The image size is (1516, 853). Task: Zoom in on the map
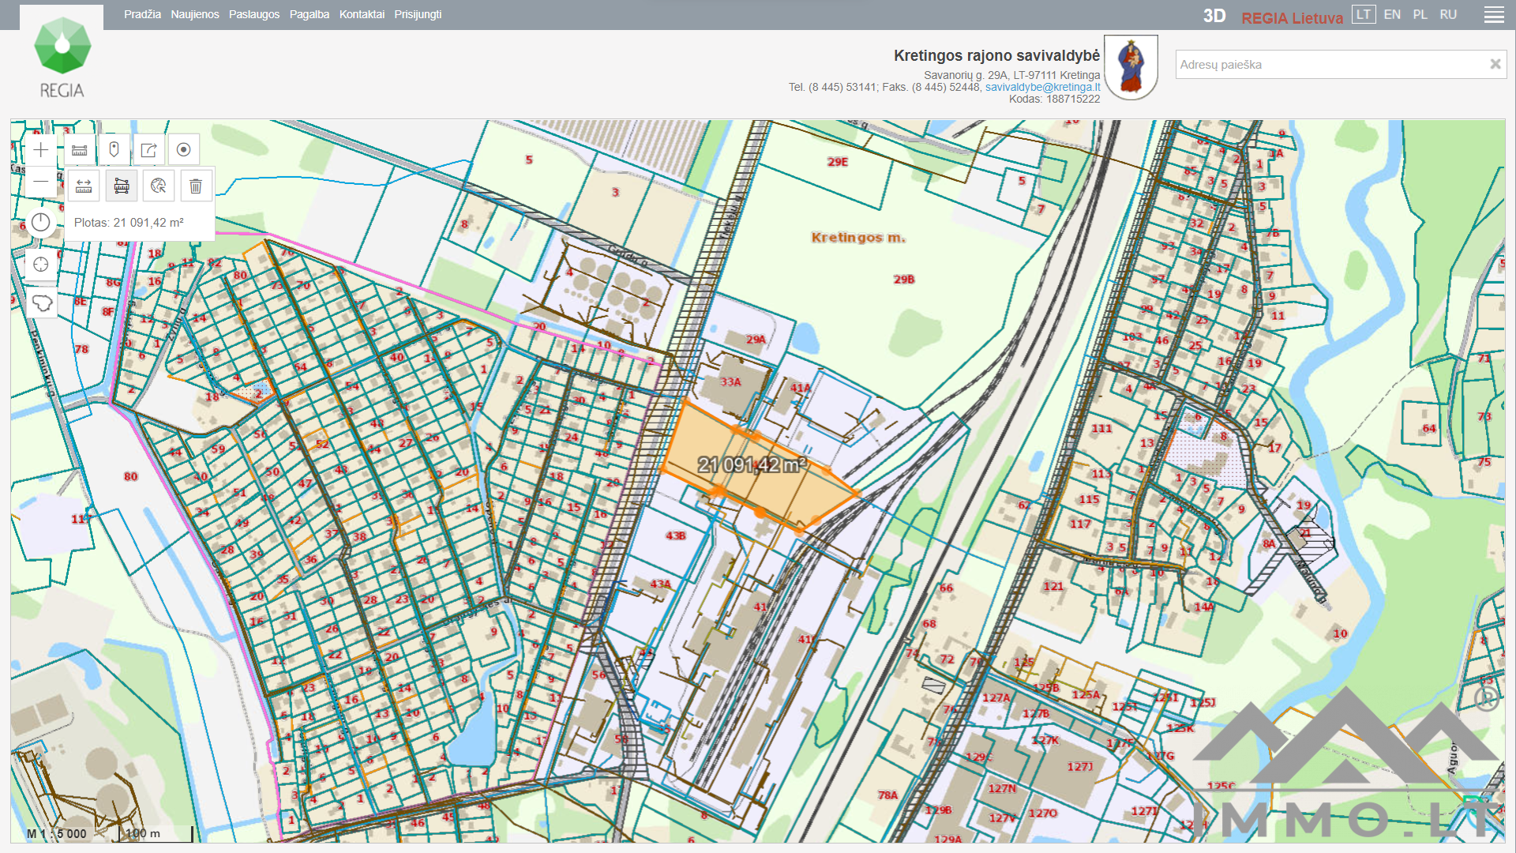click(41, 150)
